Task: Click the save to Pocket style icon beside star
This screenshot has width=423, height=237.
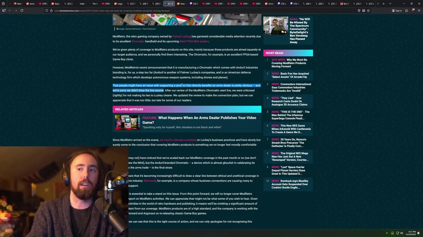Action: pos(364,11)
